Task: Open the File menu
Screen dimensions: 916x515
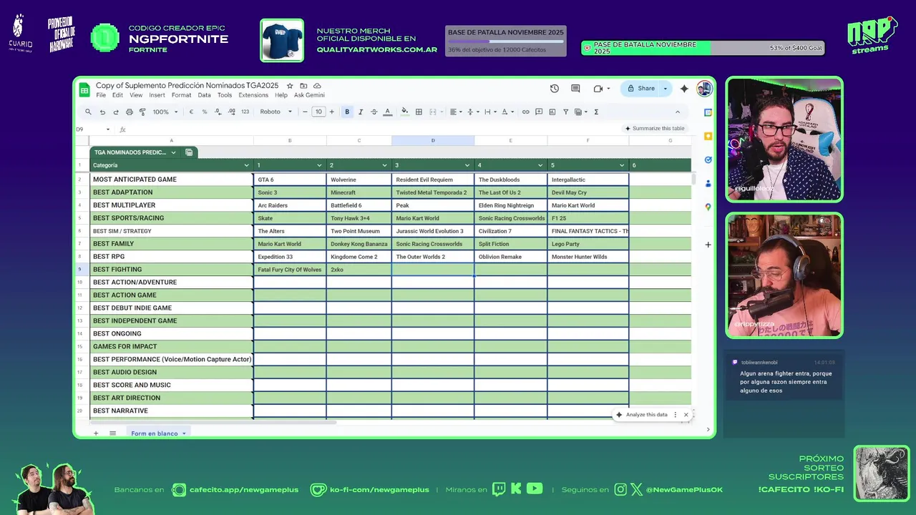Action: pyautogui.click(x=101, y=95)
